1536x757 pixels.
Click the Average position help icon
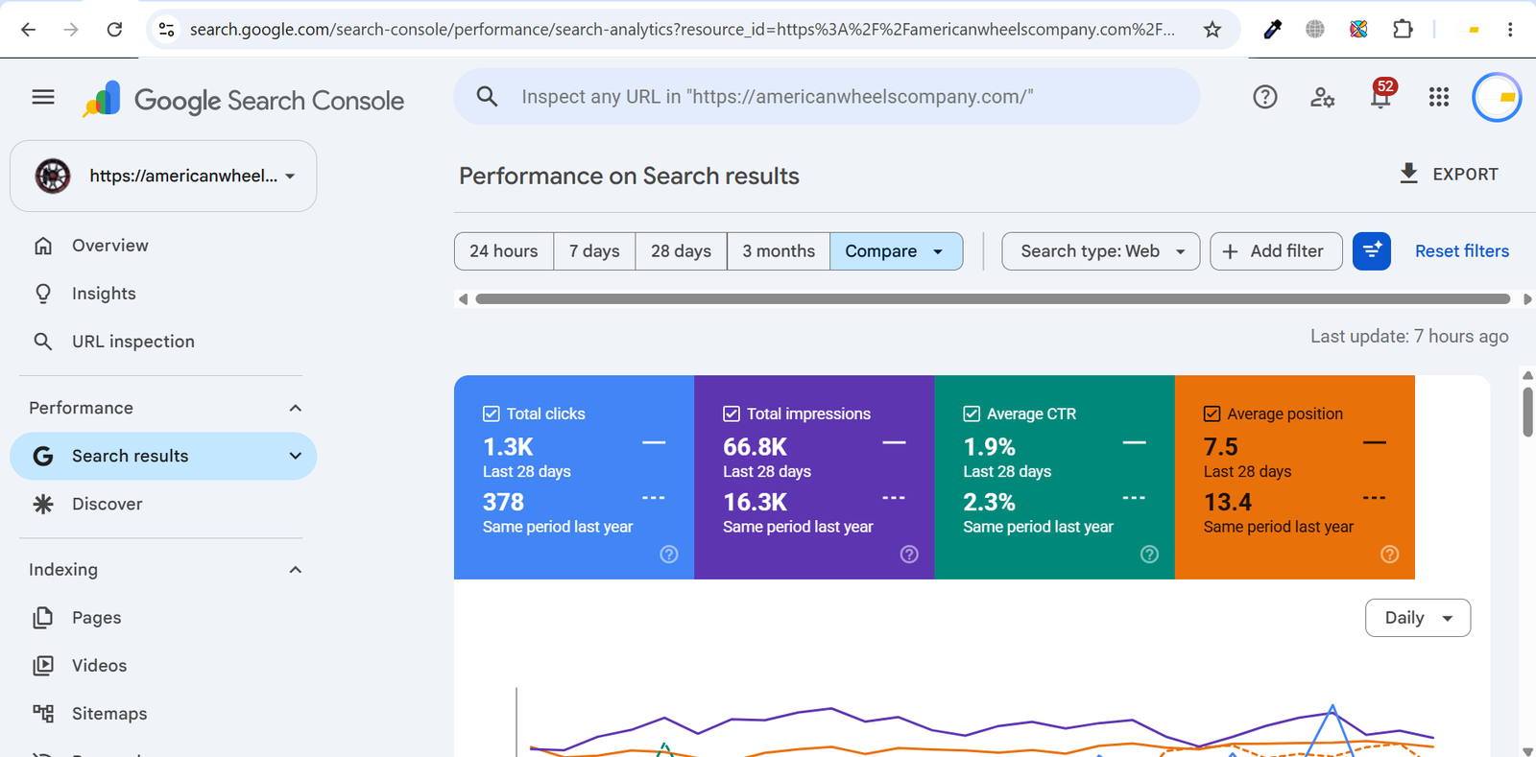pyautogui.click(x=1389, y=555)
